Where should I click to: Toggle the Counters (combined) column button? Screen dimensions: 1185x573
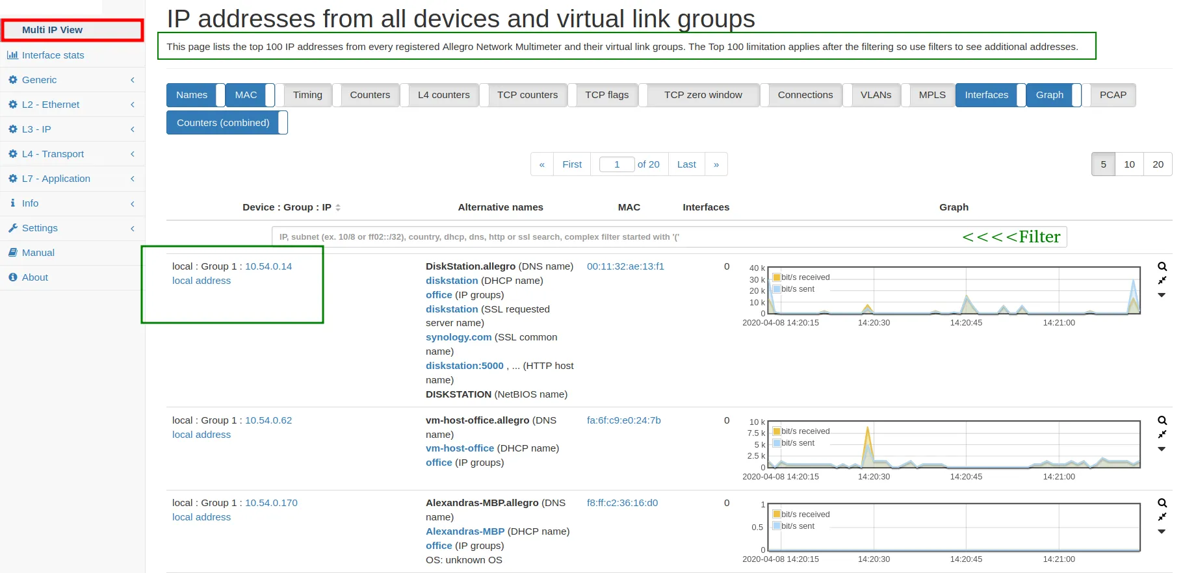223,123
